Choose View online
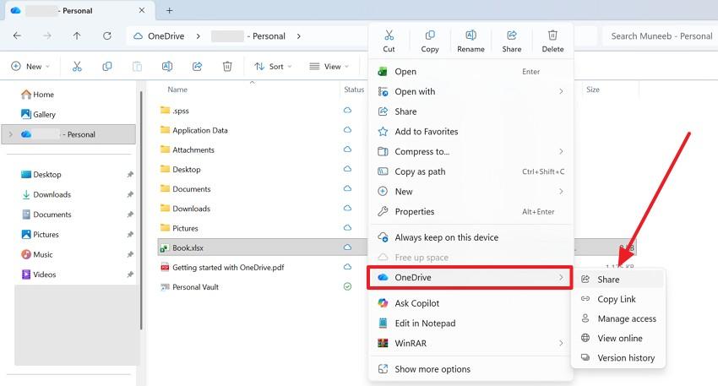The image size is (718, 386). [x=618, y=339]
